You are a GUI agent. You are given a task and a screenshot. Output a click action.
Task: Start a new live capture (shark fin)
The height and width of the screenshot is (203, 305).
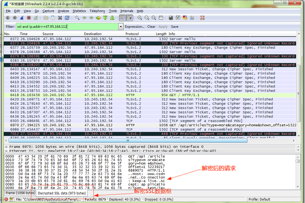pos(22,18)
